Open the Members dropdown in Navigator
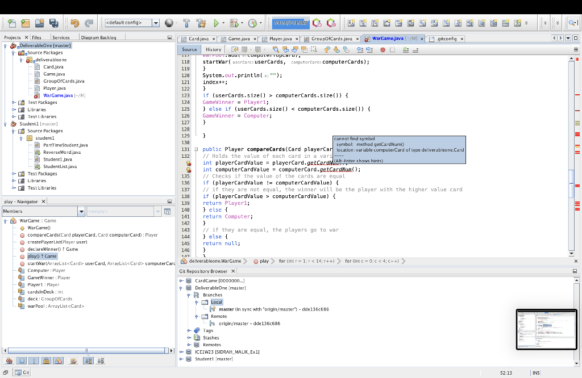This screenshot has height=378, width=582. 80,211
